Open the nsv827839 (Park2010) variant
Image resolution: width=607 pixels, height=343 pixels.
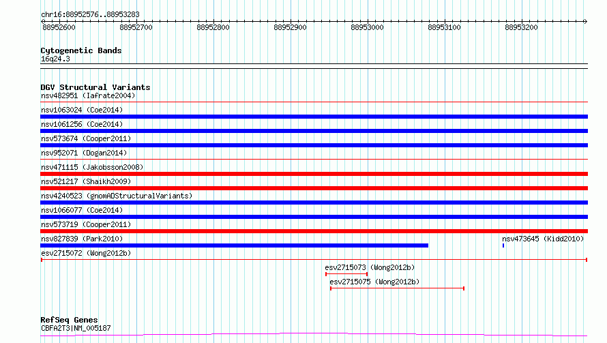[x=82, y=239]
